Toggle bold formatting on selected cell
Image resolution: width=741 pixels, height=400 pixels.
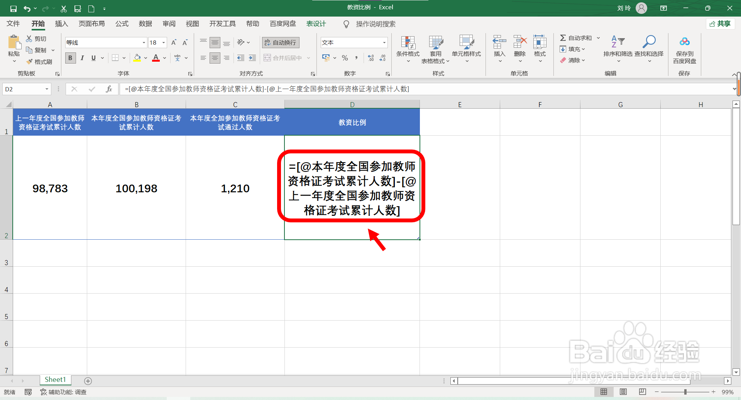70,58
